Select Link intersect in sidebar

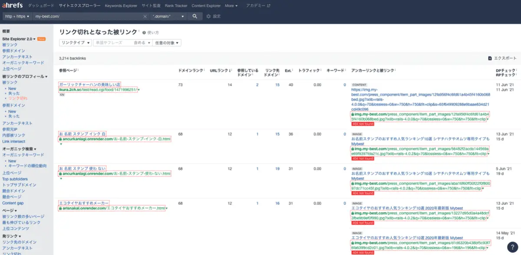[x=13, y=141]
